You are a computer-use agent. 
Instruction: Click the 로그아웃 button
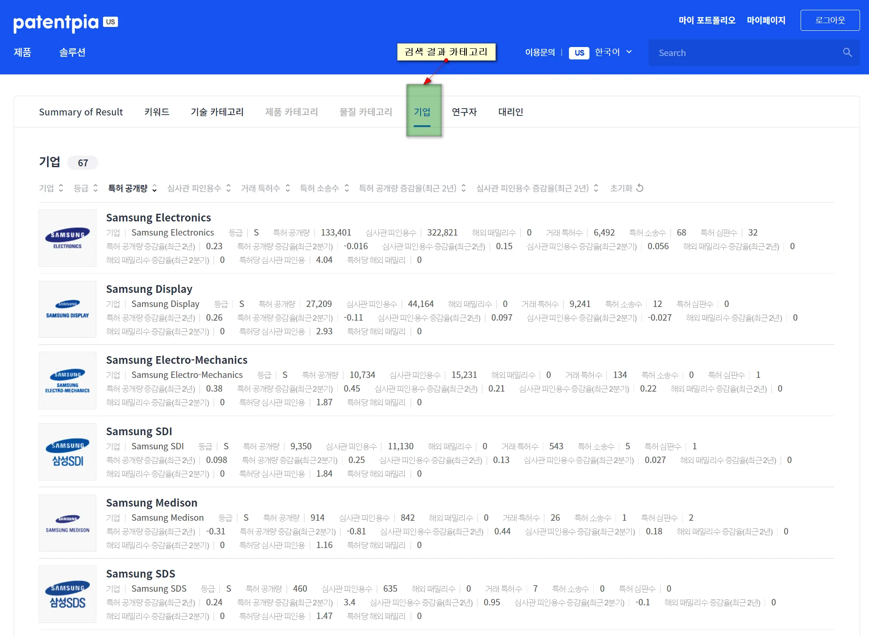(830, 21)
